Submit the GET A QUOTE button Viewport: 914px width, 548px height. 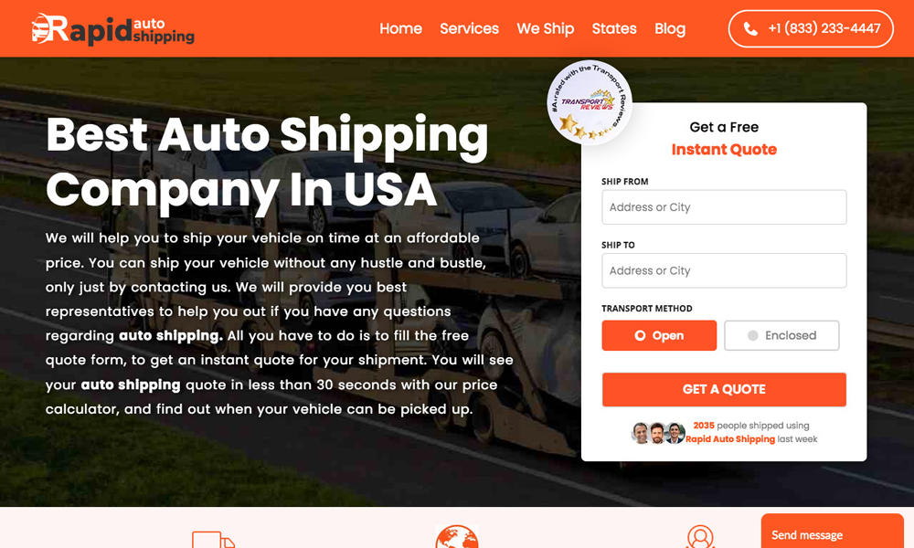724,390
